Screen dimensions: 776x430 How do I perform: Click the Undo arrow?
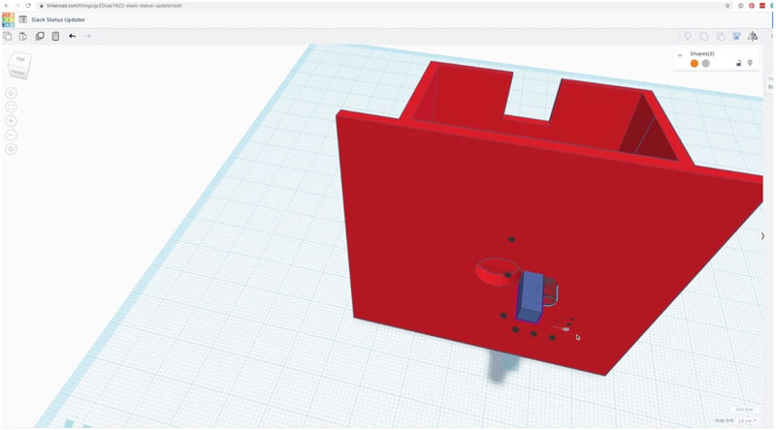[x=72, y=36]
